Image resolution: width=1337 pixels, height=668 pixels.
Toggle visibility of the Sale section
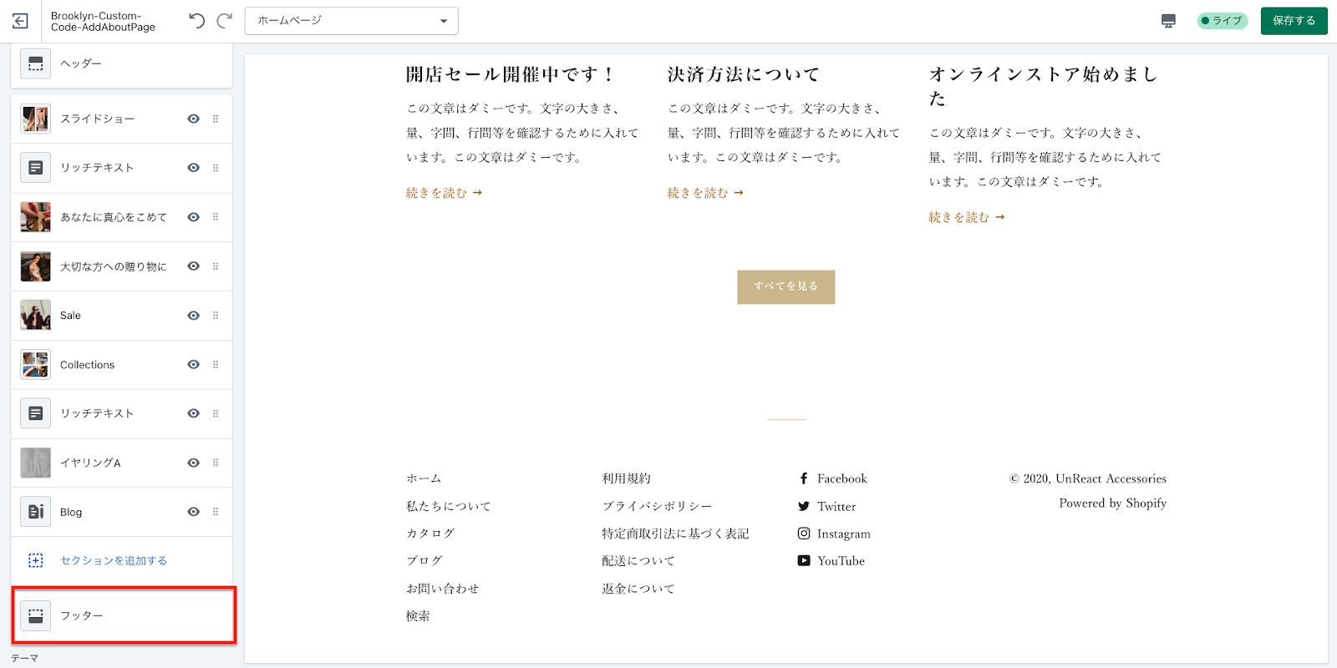point(193,316)
